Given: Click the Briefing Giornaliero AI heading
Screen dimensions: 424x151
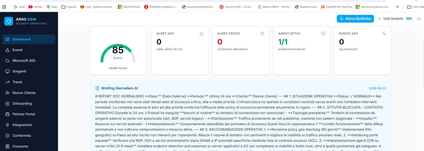Looking at the screenshot, I should pos(120,88).
